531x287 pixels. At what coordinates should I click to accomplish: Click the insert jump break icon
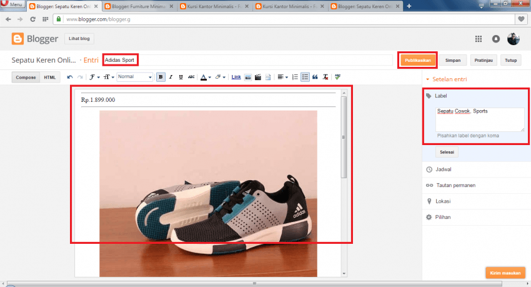268,78
